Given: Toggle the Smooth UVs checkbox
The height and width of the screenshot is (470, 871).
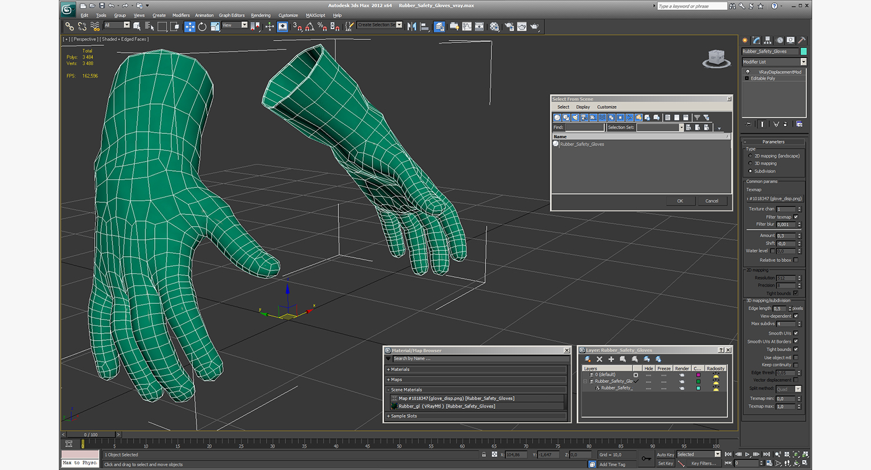Looking at the screenshot, I should point(796,333).
